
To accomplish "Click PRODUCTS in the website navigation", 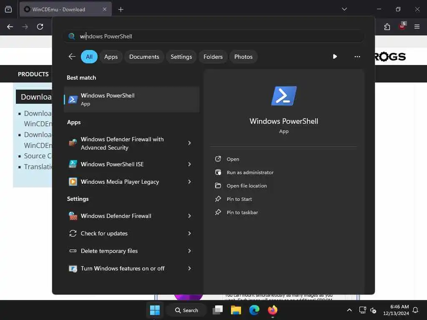I will coord(33,74).
